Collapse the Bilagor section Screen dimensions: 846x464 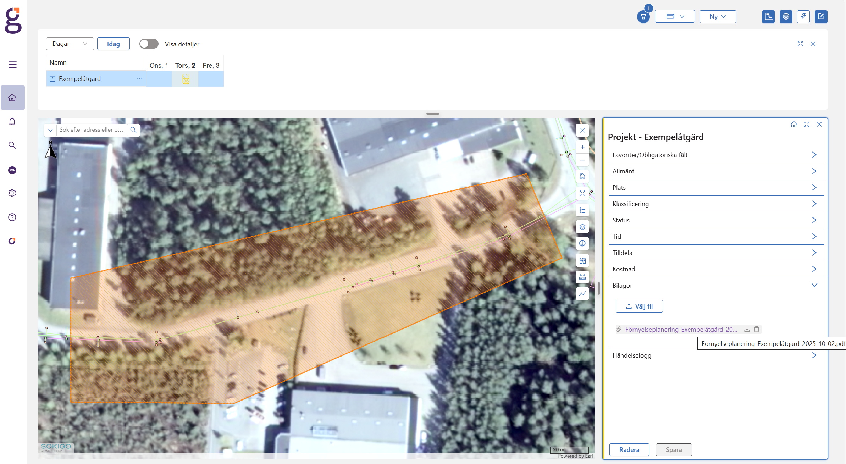[814, 285]
